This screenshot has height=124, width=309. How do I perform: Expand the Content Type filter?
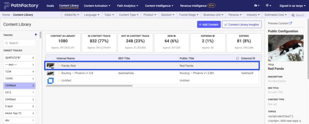point(129,15)
